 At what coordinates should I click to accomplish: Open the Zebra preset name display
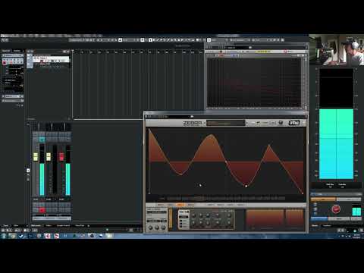226,123
